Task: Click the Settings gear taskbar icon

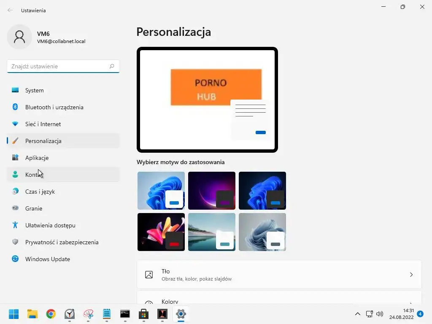Action: (x=181, y=314)
